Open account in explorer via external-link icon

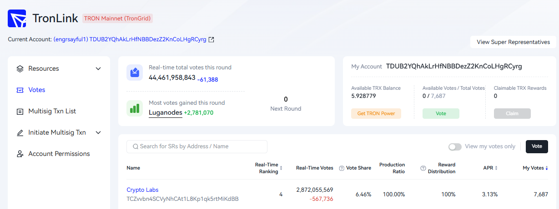[211, 39]
